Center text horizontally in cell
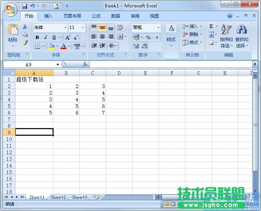Viewport: 261px width, 211px height. 102,37
